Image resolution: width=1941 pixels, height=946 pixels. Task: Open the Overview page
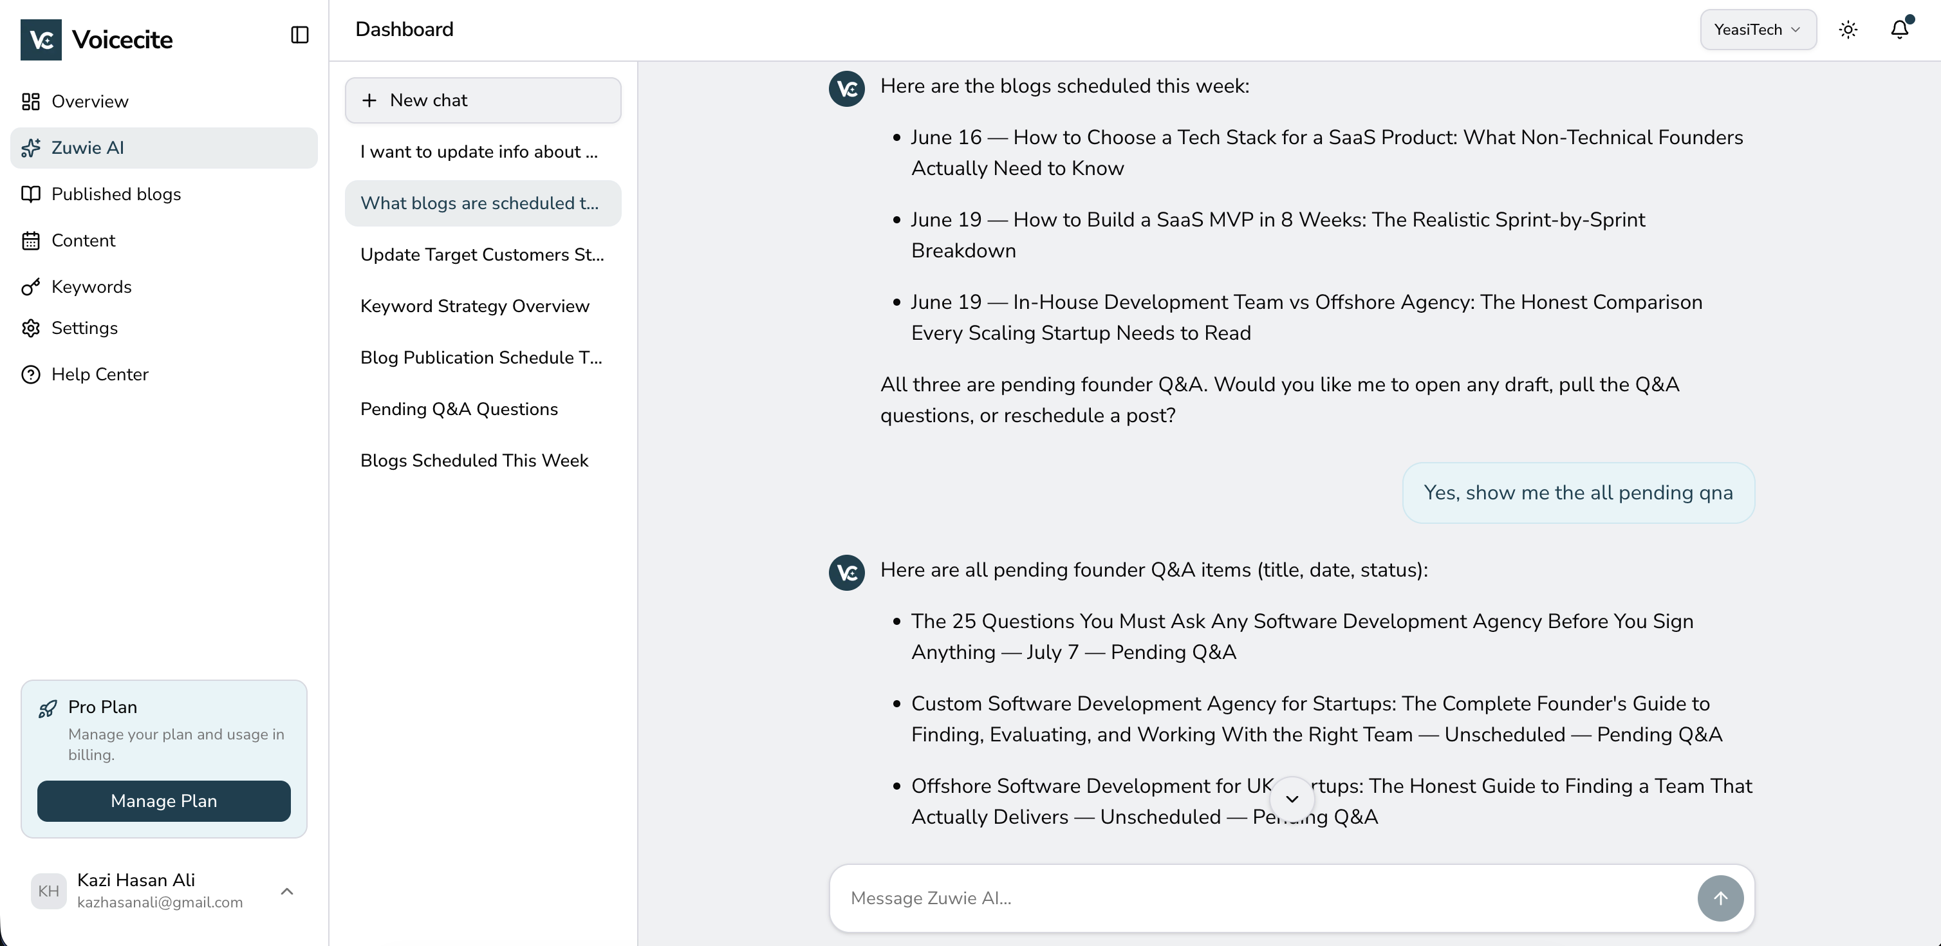coord(163,102)
